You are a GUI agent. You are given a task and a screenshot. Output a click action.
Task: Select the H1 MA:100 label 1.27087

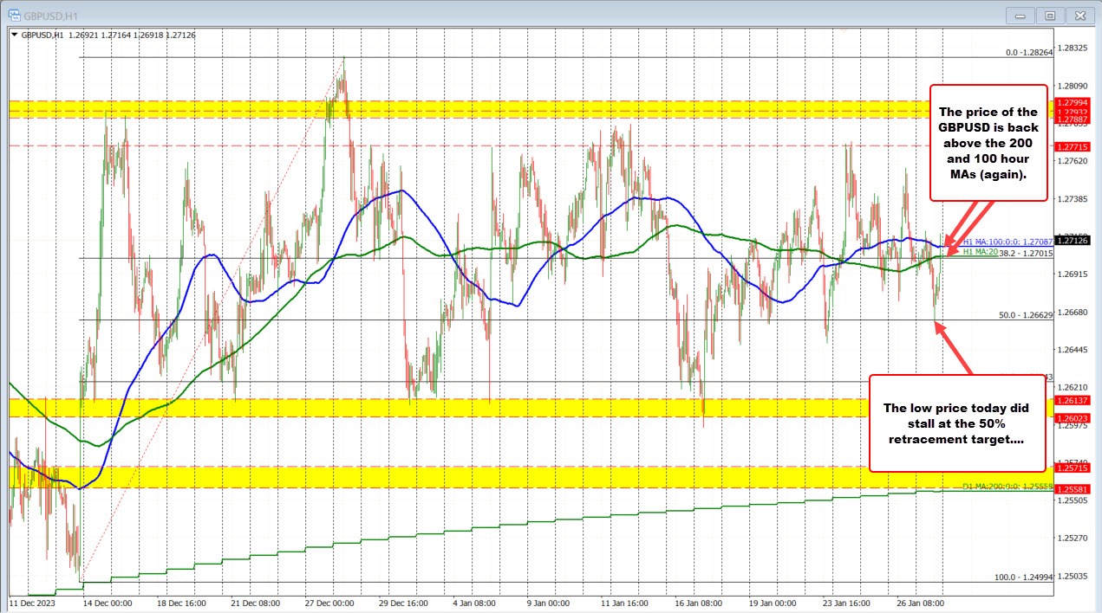pos(1010,242)
